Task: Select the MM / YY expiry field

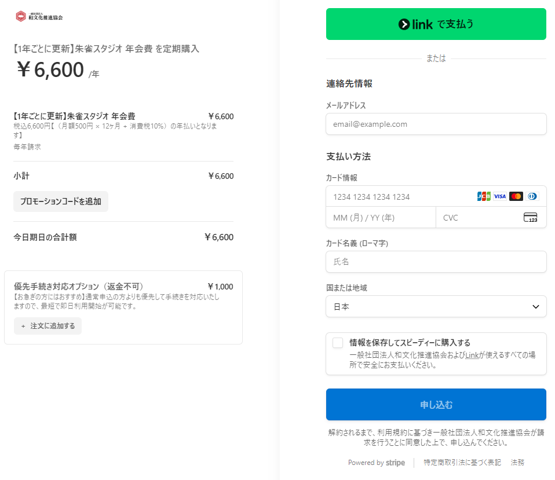Action: click(380, 218)
